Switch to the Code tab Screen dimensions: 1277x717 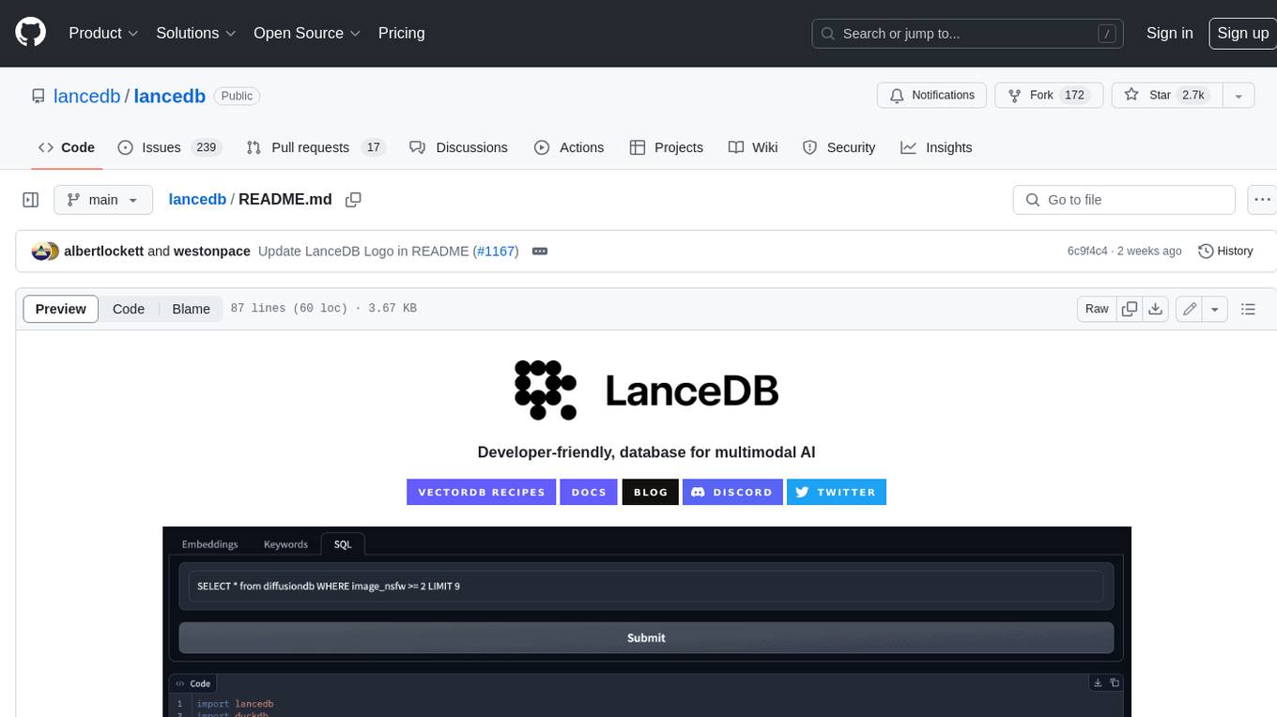click(x=66, y=147)
